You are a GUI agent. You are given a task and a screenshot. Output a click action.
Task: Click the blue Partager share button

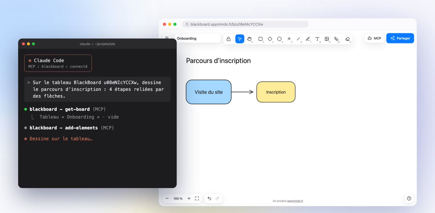[x=400, y=38]
